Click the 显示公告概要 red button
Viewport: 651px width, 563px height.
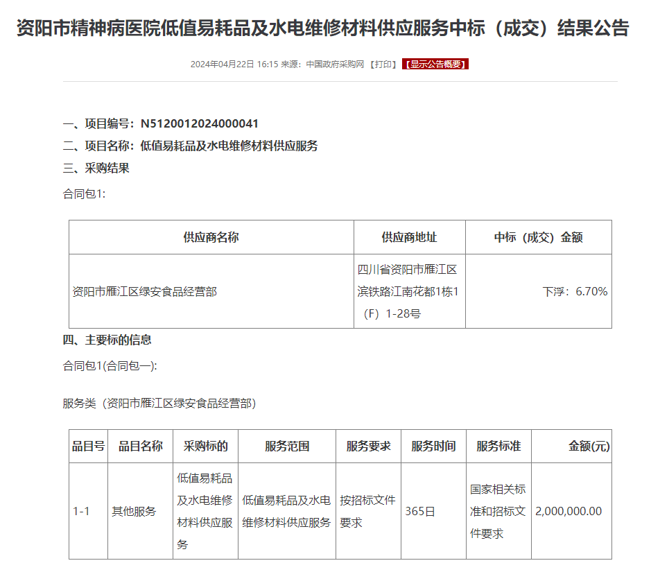[435, 64]
